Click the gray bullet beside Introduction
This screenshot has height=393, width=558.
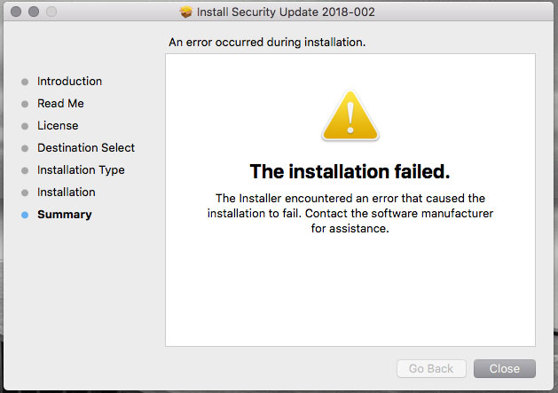[x=25, y=82]
